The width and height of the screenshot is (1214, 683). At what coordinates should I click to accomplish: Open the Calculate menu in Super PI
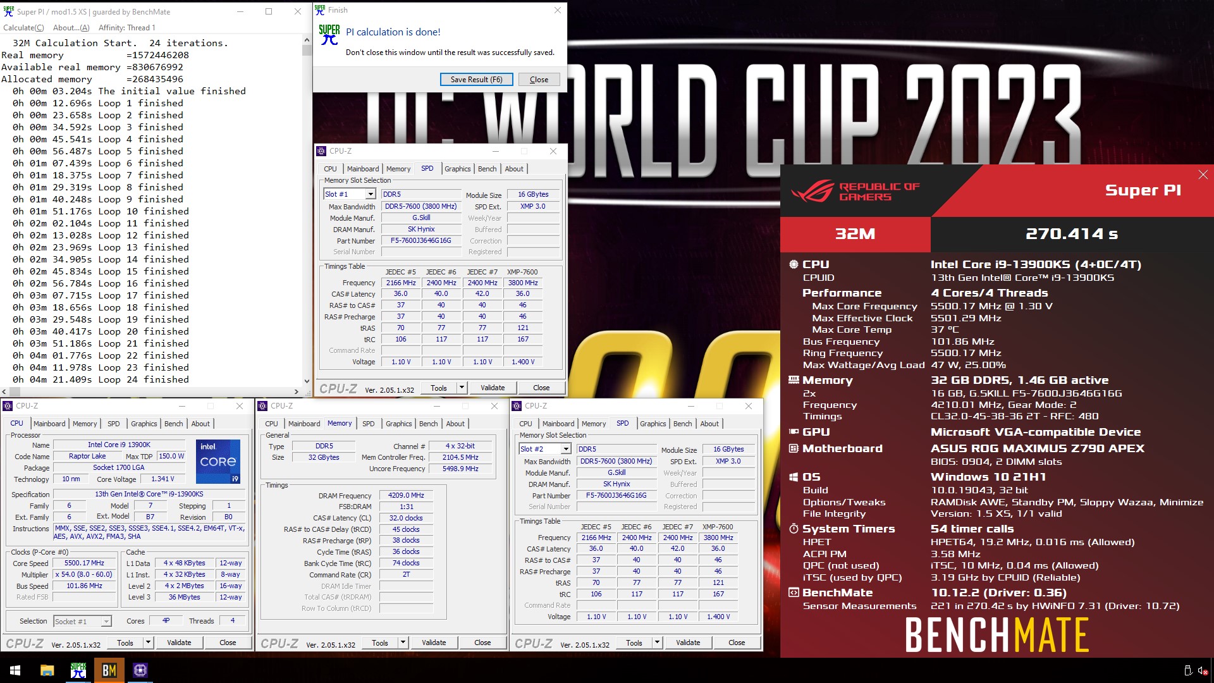coord(23,28)
